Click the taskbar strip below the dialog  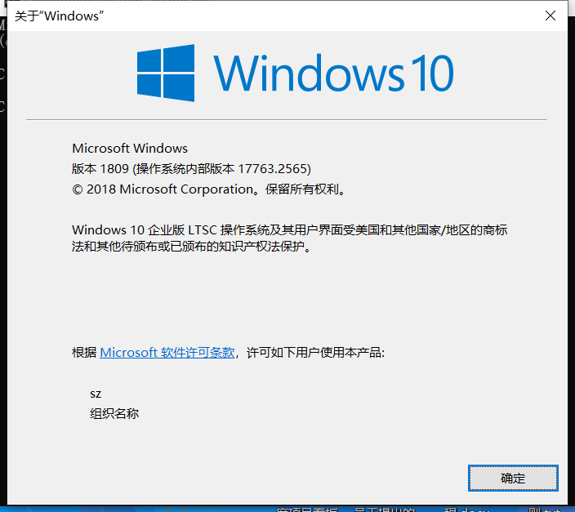287,509
